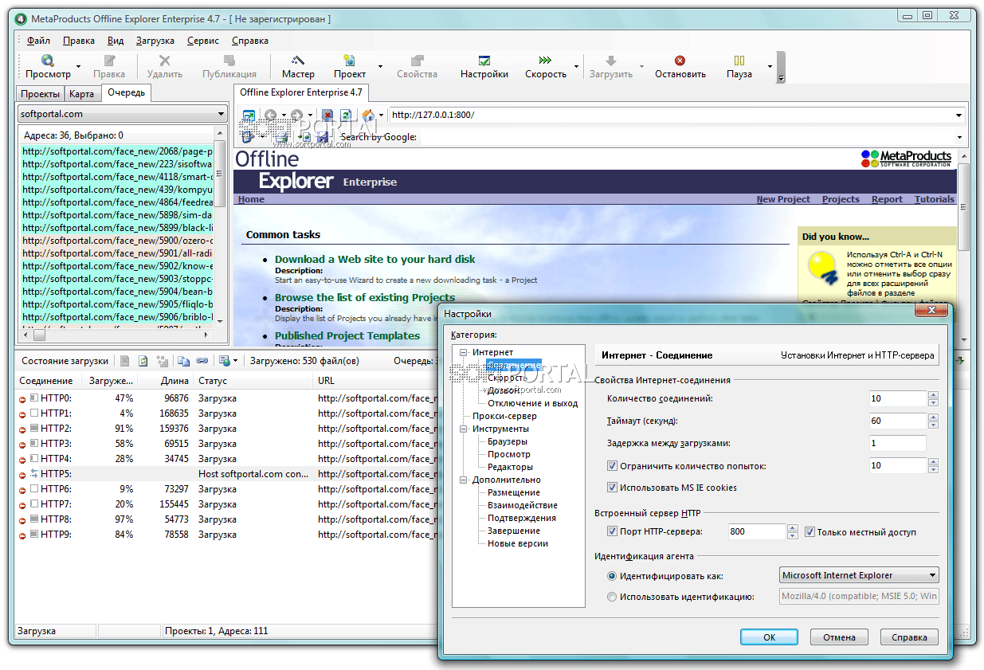Click the red stop icon for HTTP0

(x=23, y=398)
